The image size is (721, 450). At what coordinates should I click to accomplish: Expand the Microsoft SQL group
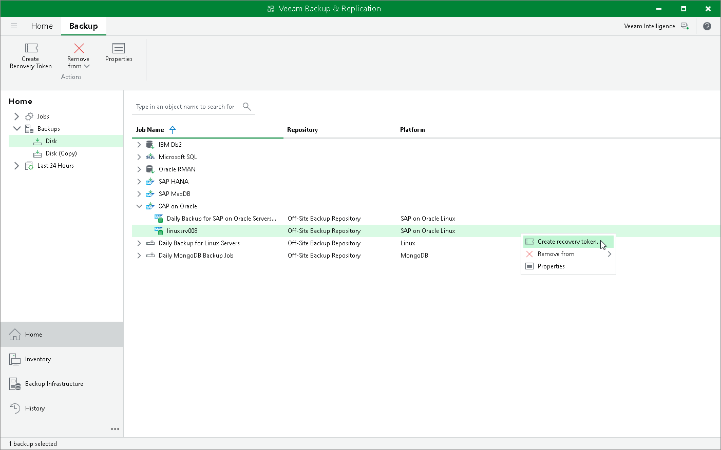(x=139, y=157)
